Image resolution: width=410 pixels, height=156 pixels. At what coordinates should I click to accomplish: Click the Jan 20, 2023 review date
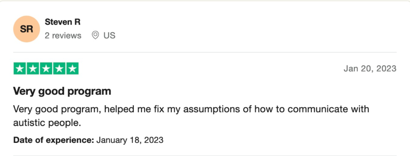point(370,69)
